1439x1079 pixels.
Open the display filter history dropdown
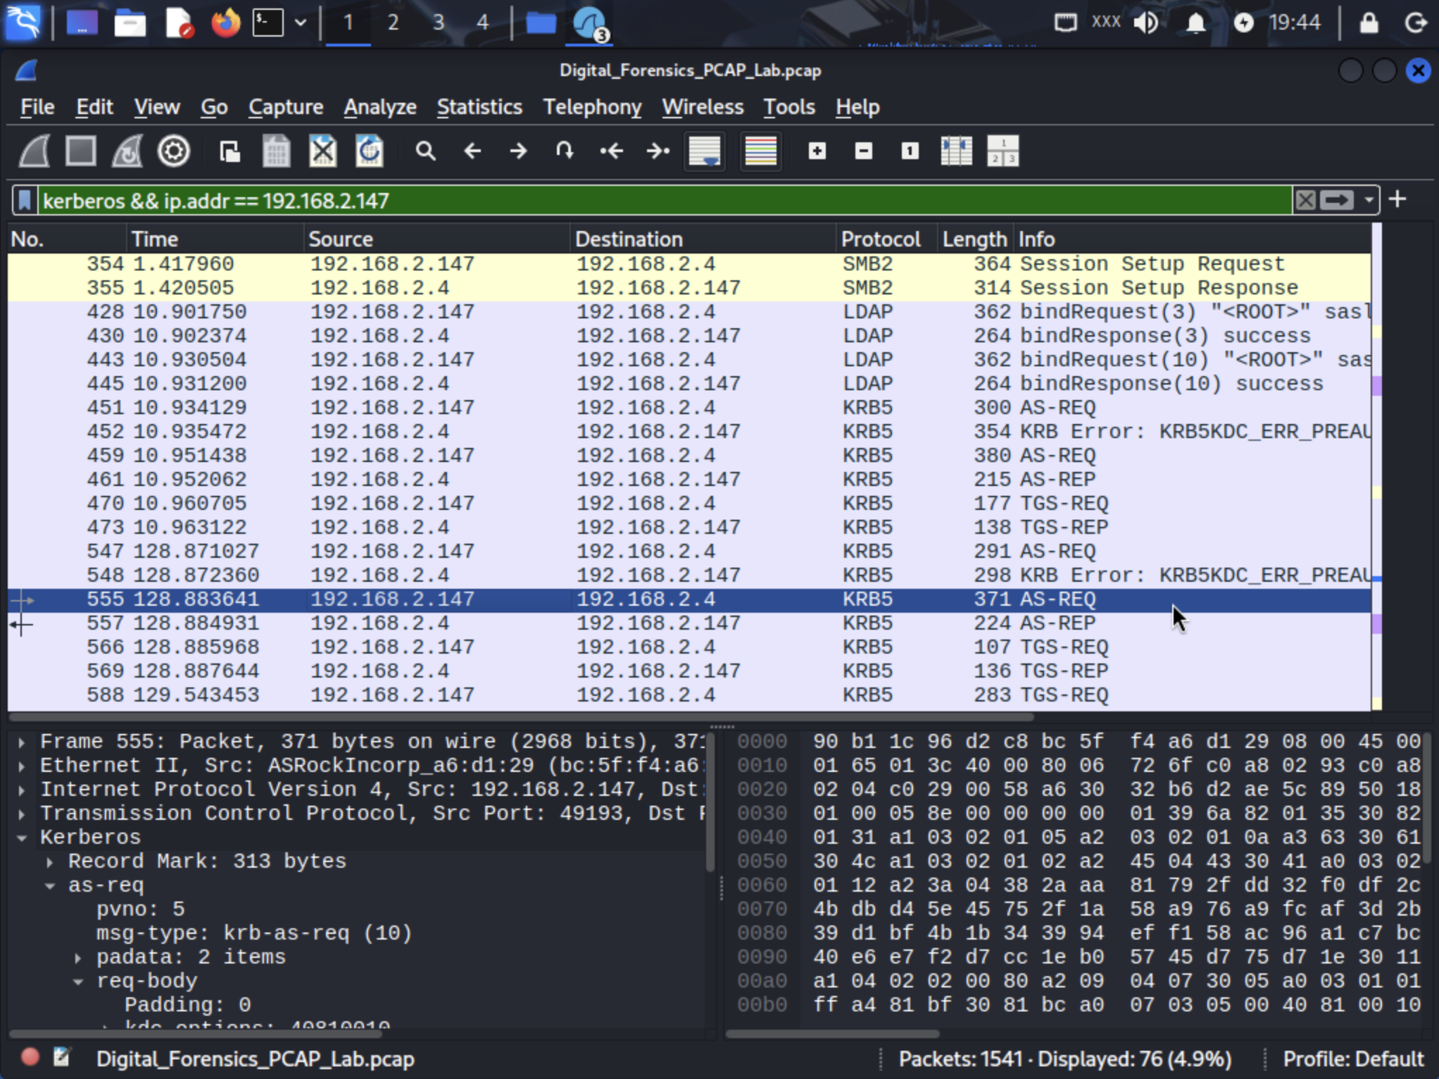coord(1369,201)
